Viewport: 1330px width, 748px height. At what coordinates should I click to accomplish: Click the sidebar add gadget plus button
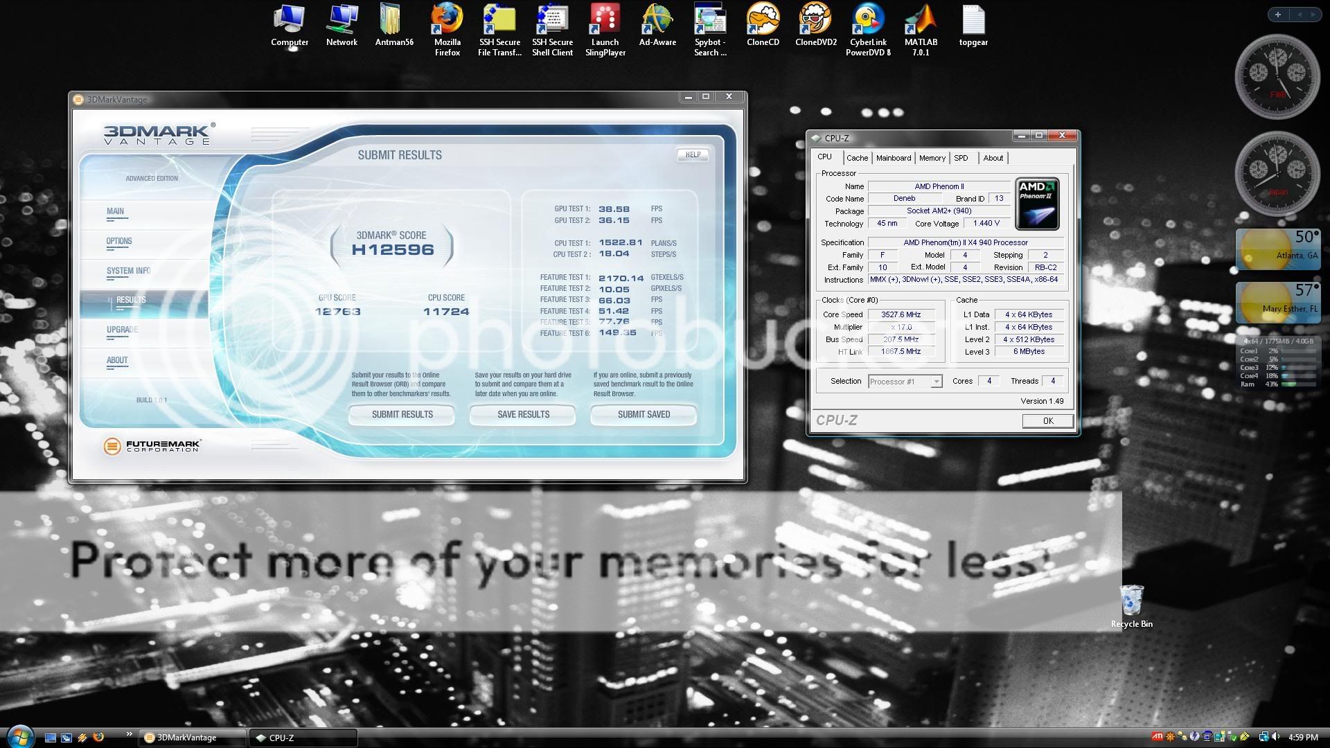coord(1277,14)
